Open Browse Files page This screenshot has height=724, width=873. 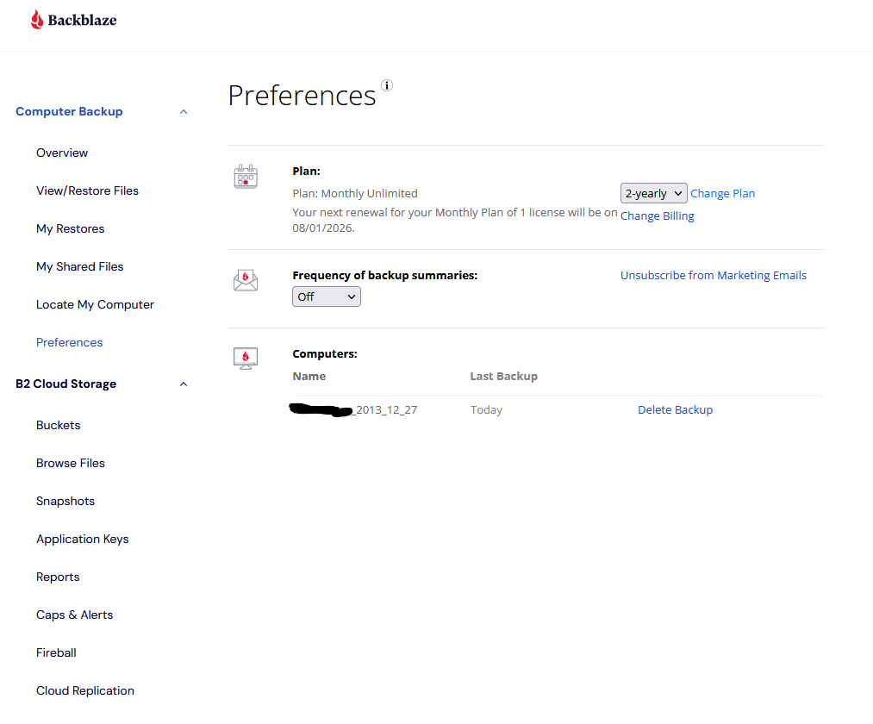pyautogui.click(x=70, y=463)
